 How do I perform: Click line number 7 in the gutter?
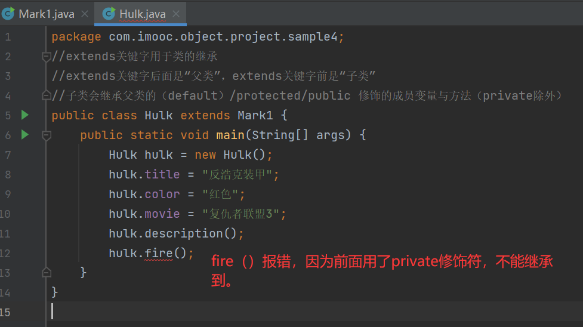coord(7,155)
